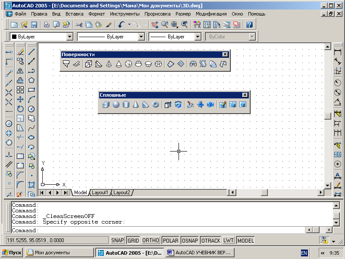Viewport: 345px width, 259px height.
Task: Open the lineweight ByLayer dropdown
Action: coord(198,37)
